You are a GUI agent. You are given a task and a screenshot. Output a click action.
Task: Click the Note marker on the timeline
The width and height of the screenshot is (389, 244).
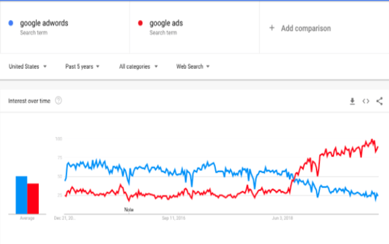(129, 210)
